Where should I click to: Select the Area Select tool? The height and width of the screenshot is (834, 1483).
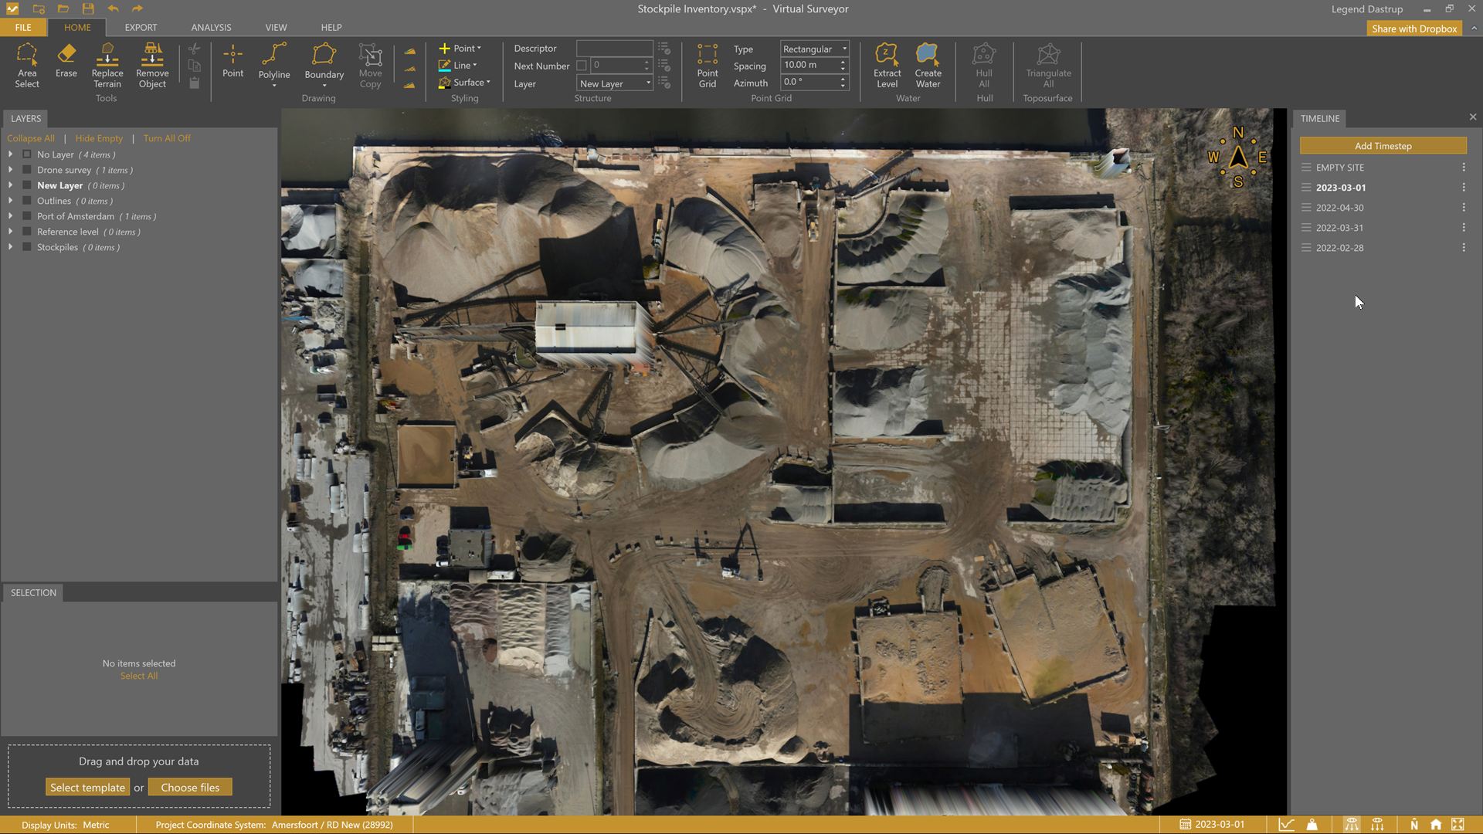click(27, 65)
